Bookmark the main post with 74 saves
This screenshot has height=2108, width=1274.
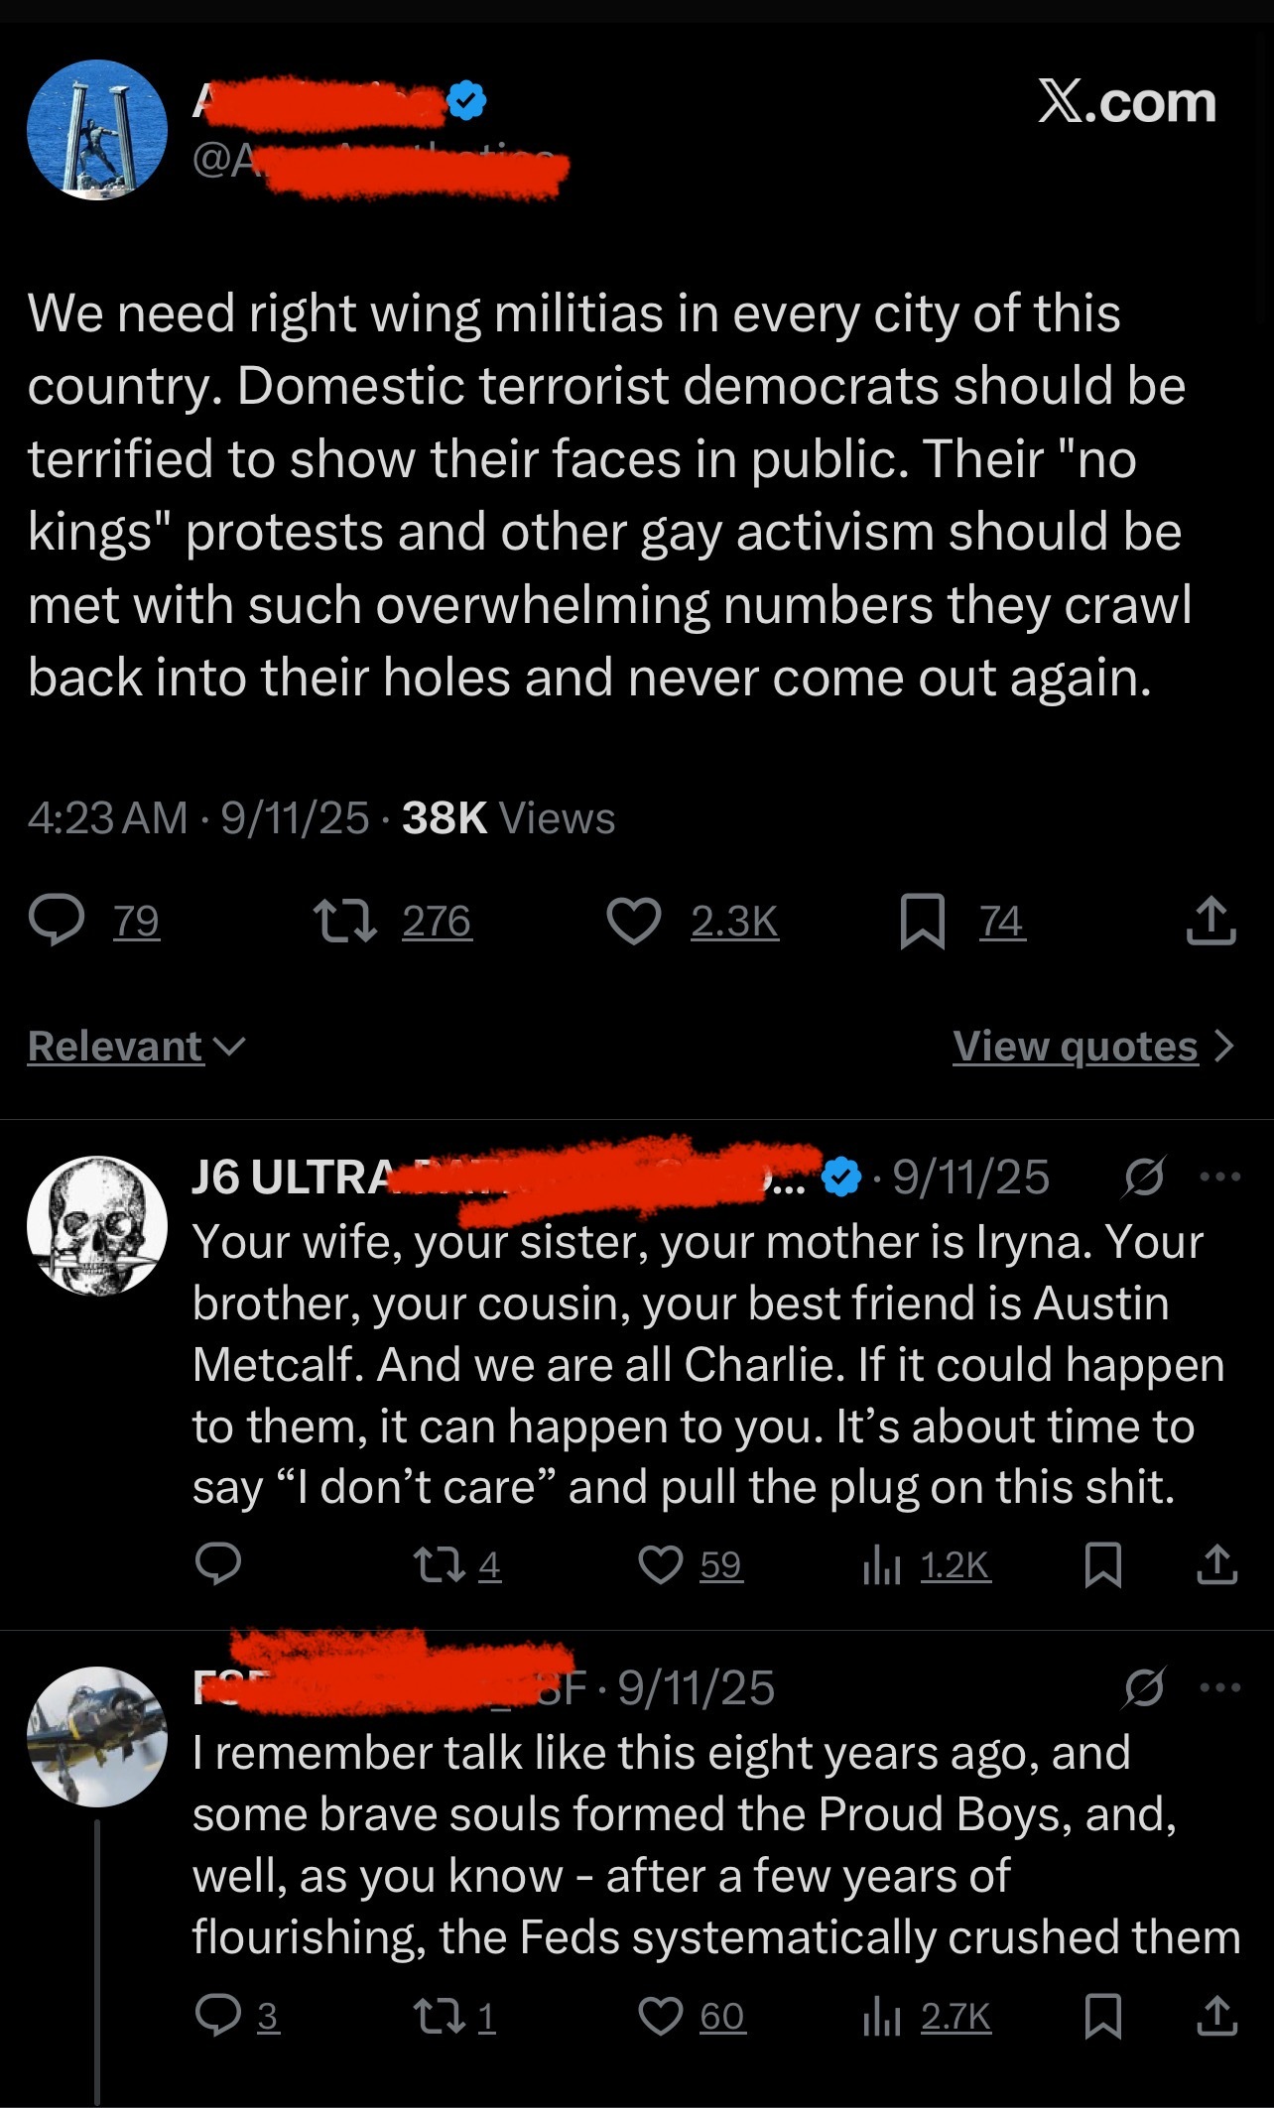coord(922,922)
